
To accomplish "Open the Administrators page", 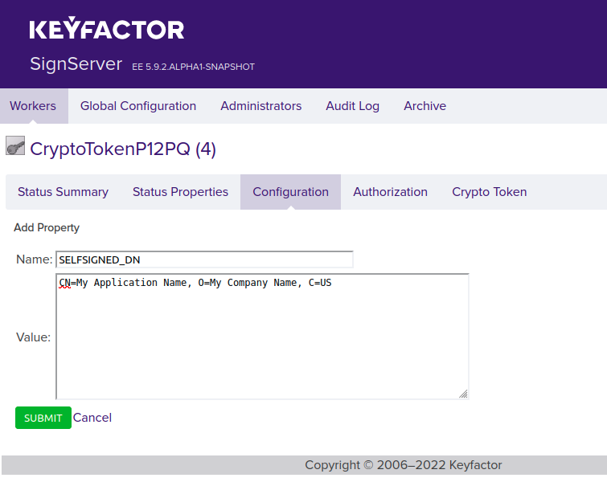I will point(260,106).
